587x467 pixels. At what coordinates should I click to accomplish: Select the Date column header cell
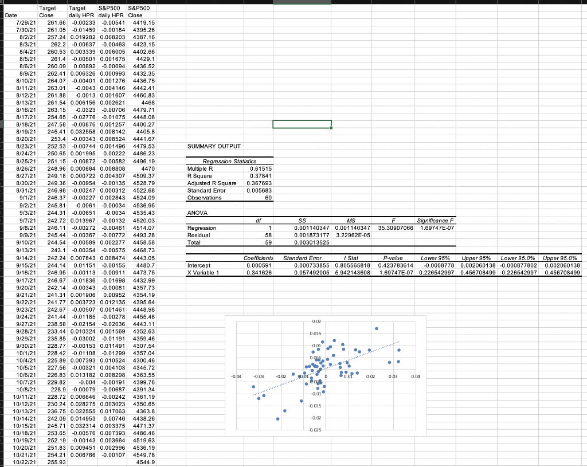11,15
